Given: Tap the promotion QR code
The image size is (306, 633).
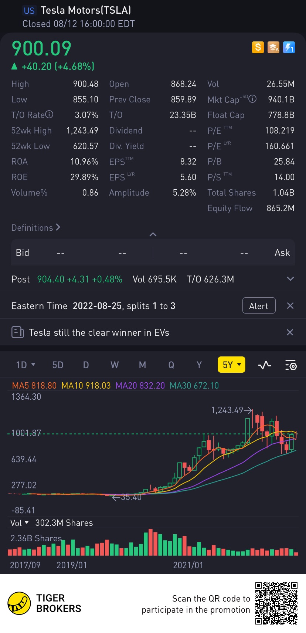Looking at the screenshot, I should coord(276,603).
